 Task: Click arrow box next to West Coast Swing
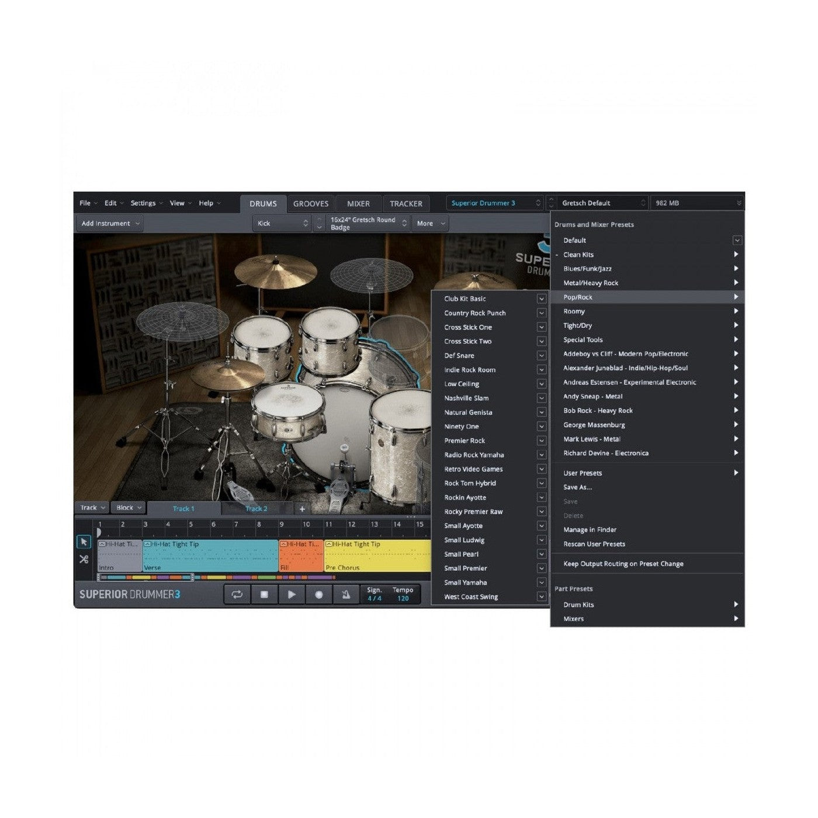pos(542,597)
